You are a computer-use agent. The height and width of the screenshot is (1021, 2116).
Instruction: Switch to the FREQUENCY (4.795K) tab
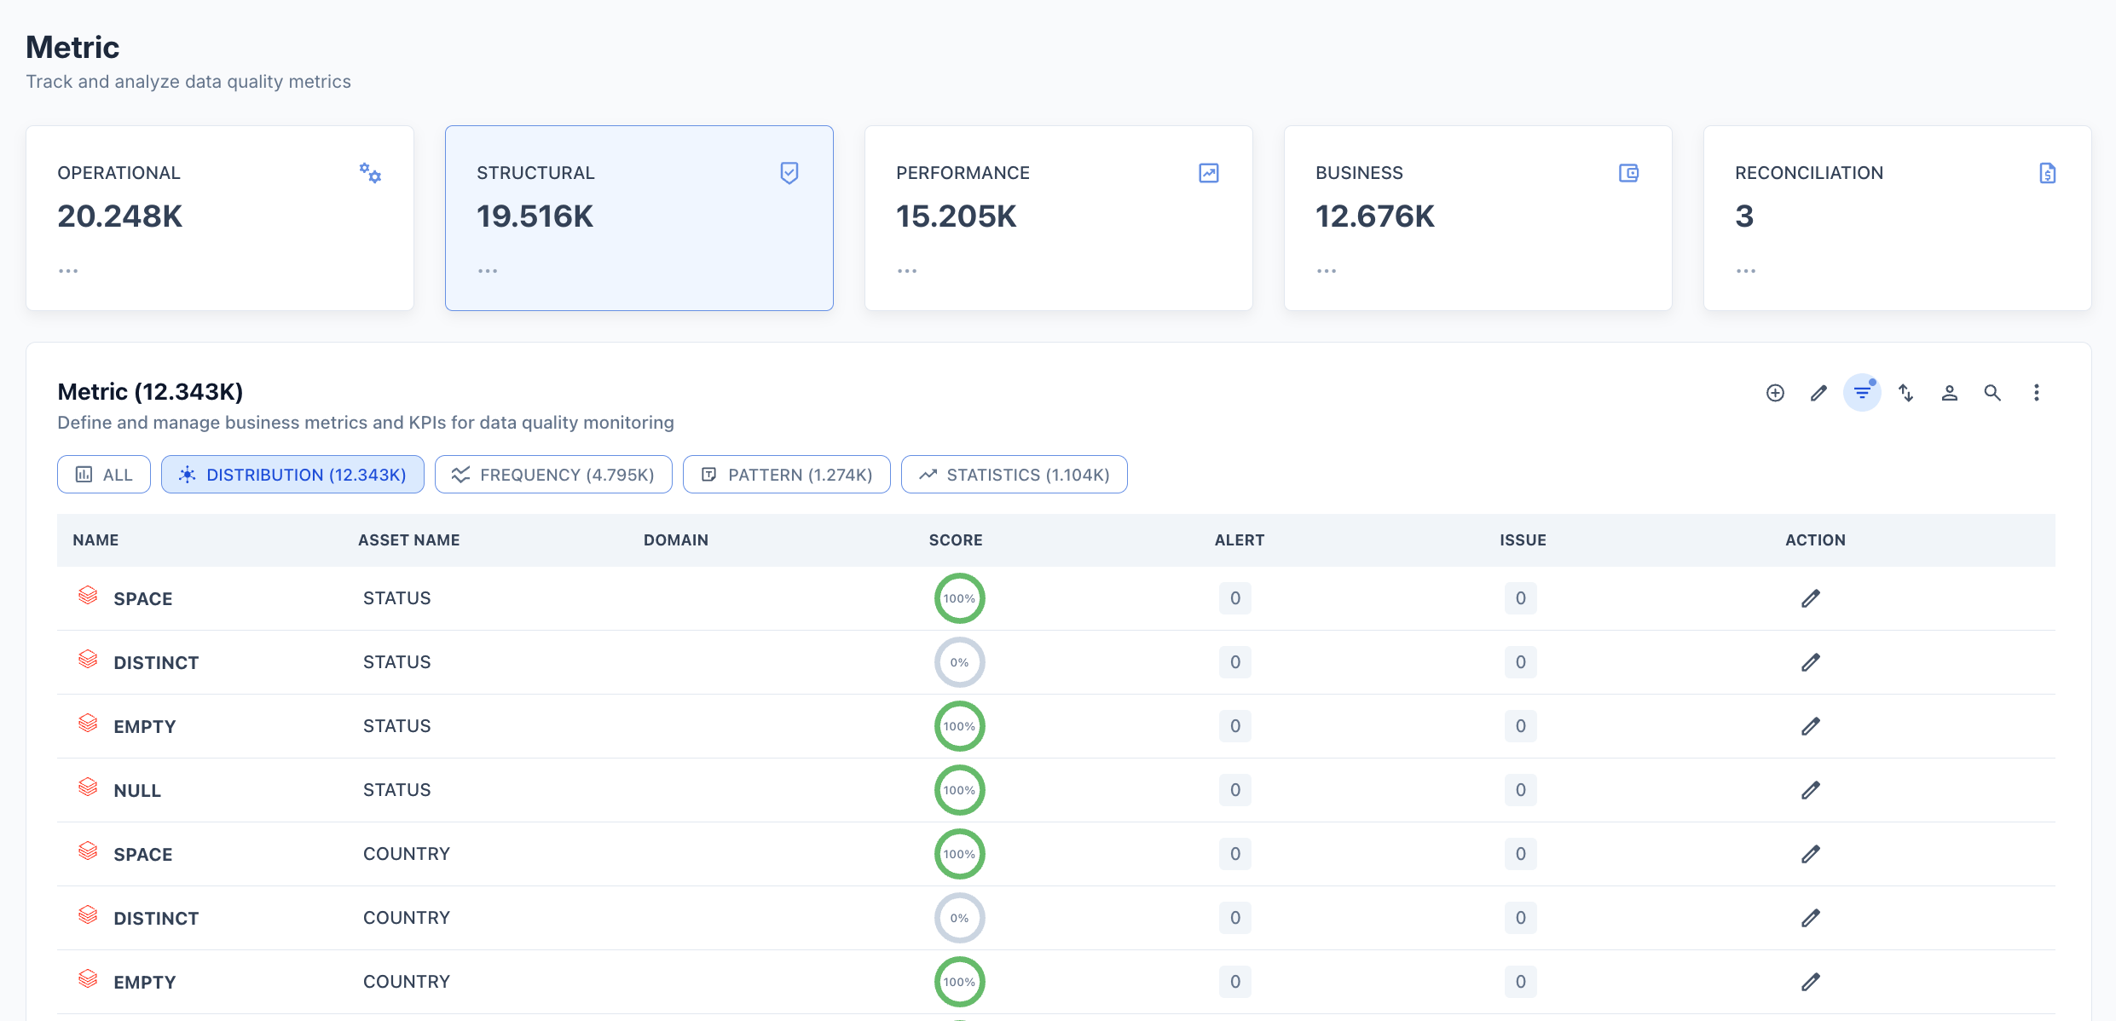[x=553, y=475]
